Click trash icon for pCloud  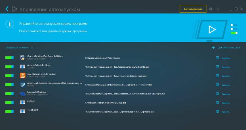tap(217, 102)
